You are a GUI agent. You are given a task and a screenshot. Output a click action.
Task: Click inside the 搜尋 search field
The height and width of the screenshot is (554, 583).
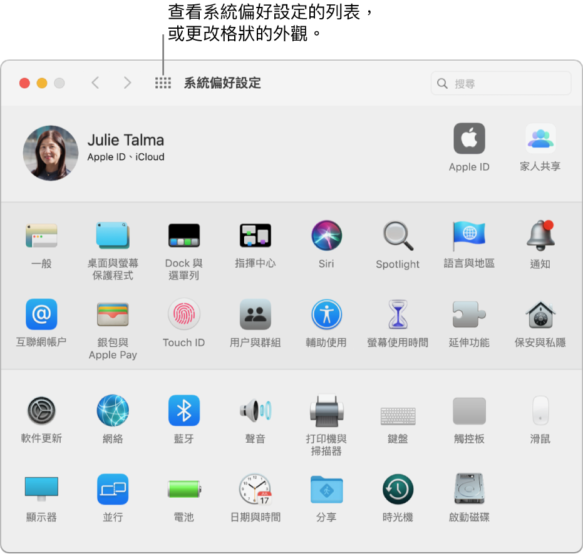coord(500,83)
